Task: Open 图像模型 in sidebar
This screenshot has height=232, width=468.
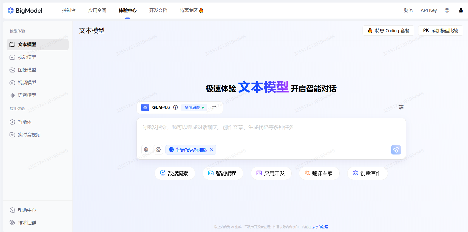Action: (x=38, y=70)
